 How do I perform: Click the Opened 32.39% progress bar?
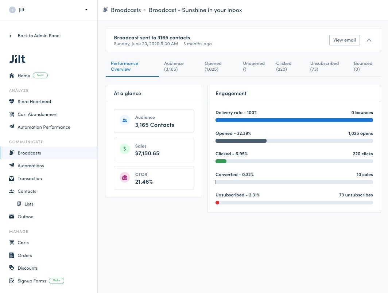pos(294,141)
